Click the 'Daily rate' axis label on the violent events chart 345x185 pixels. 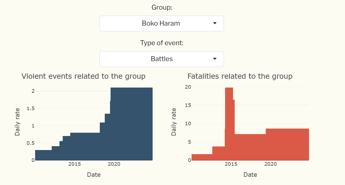tap(17, 122)
